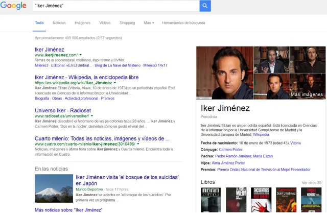Click the Carmen Porter spouse link
The width and height of the screenshot is (327, 215).
tap(230, 150)
